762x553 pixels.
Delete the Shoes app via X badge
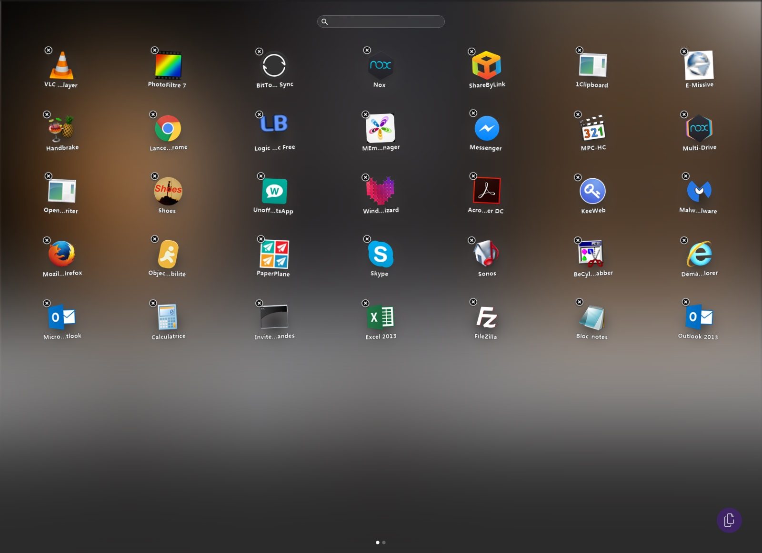point(154,176)
